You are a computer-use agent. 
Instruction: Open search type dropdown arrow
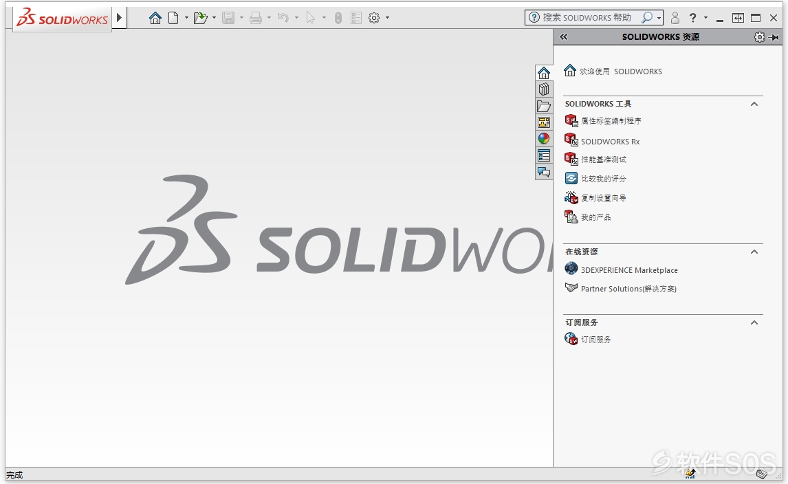[659, 18]
